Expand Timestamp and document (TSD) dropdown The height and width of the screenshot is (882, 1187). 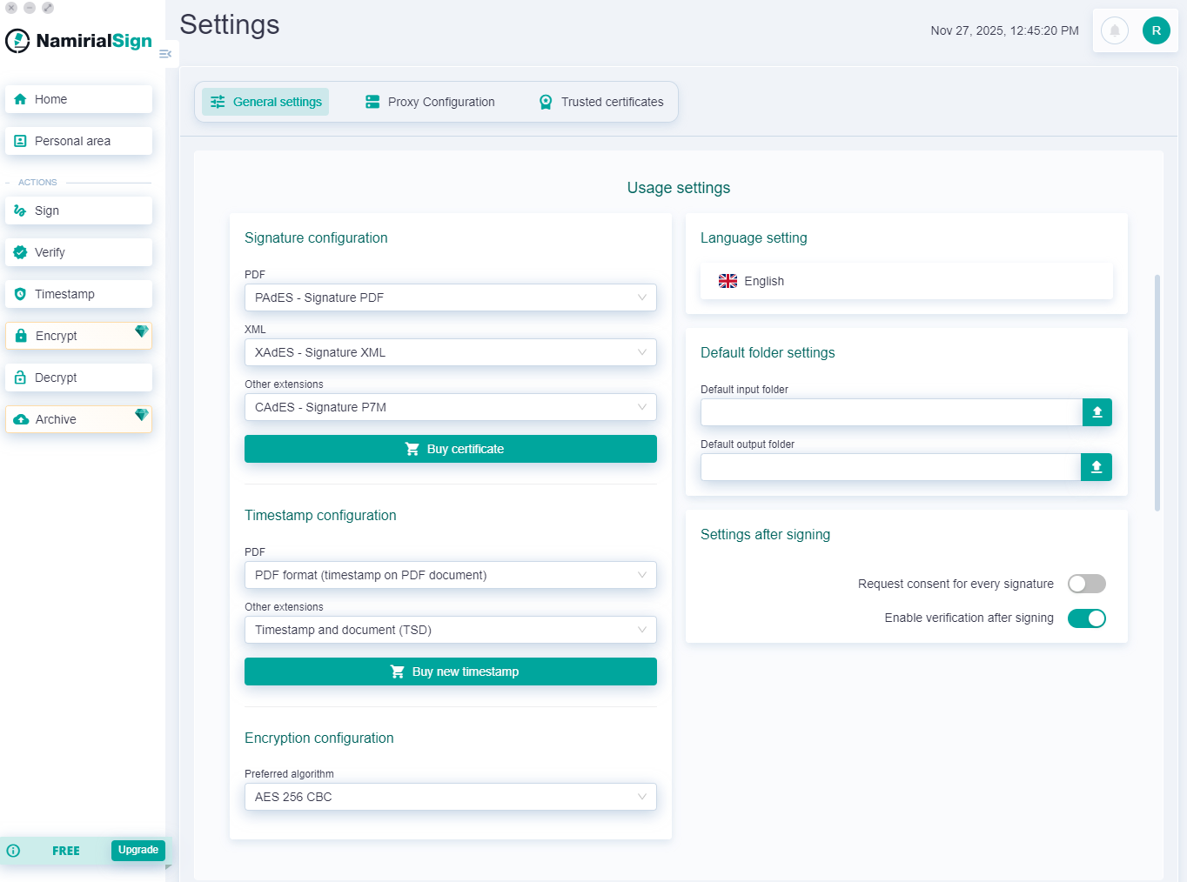tap(450, 630)
